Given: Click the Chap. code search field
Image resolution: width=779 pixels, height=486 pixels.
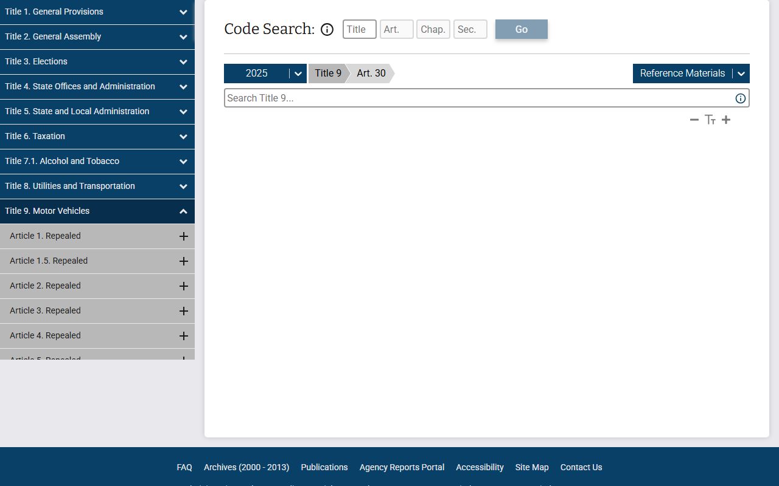Looking at the screenshot, I should click(x=433, y=29).
